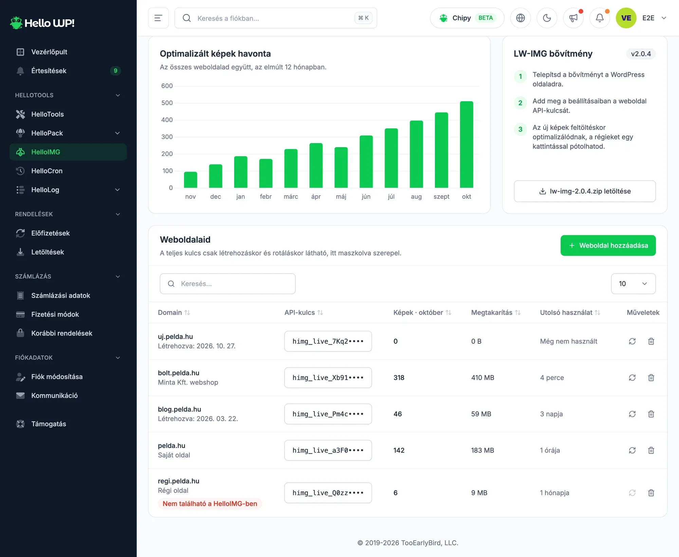Click the himg_live_Xb91 API key field
This screenshot has height=557, width=679.
coord(328,378)
